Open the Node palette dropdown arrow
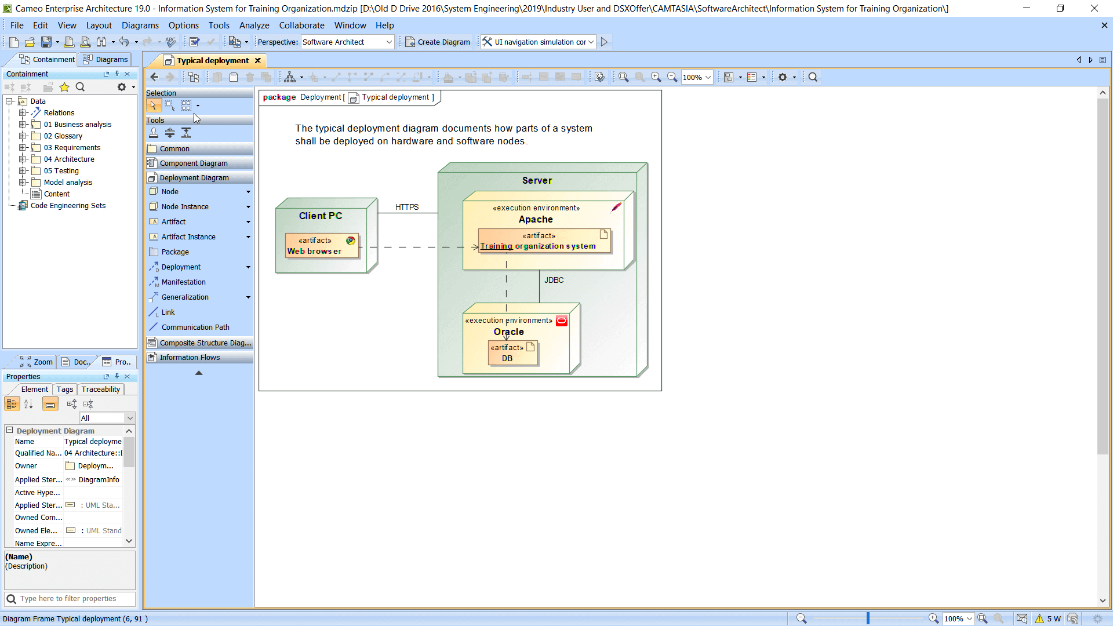Screen dimensions: 1113x626 point(248,192)
